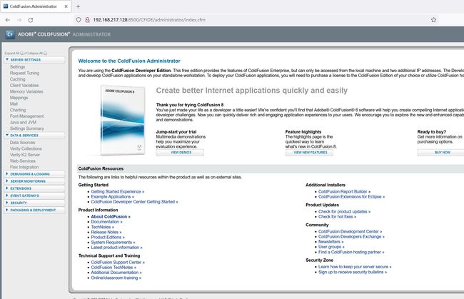Open the Caching page
464x299 pixels.
(x=17, y=79)
